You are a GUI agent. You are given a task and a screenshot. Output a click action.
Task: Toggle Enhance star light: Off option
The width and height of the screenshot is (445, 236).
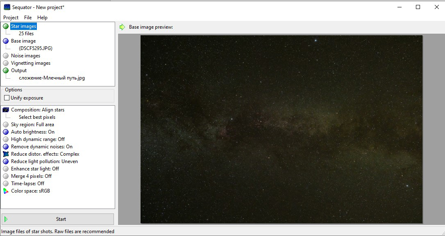35,169
